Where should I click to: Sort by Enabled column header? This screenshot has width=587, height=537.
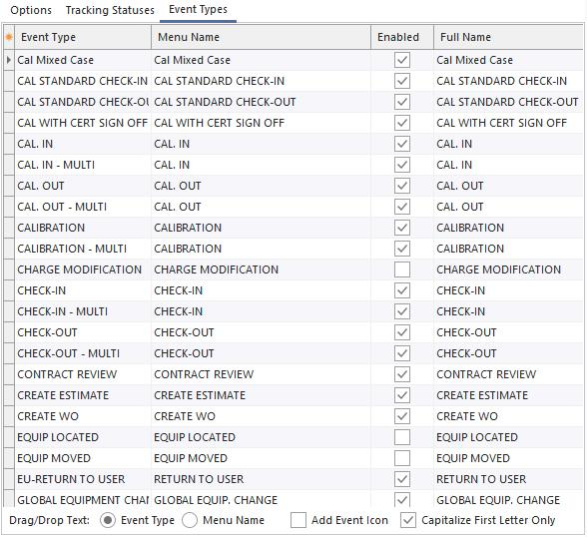point(402,37)
